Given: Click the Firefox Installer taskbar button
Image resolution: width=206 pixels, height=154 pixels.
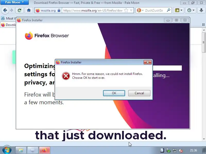Looking at the screenshot, I should click(45, 150).
